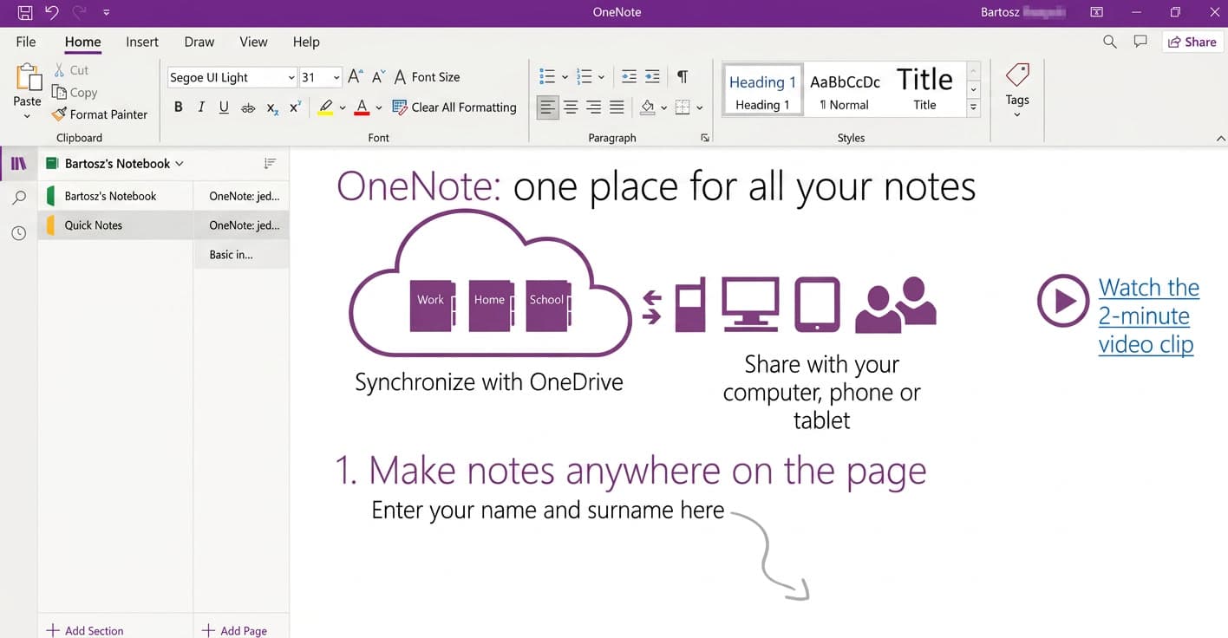
Task: Click the Search magnifier in ribbon bar
Action: [1109, 42]
